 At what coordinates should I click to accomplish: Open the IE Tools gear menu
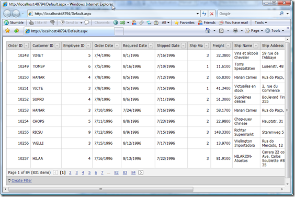(275, 30)
